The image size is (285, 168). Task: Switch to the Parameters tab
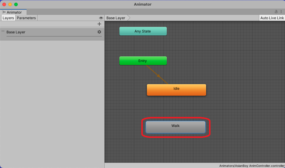coord(26,18)
